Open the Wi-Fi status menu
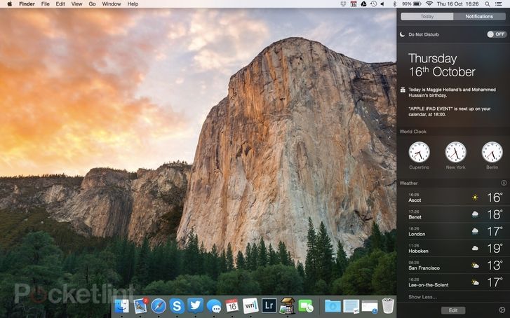 [x=429, y=4]
